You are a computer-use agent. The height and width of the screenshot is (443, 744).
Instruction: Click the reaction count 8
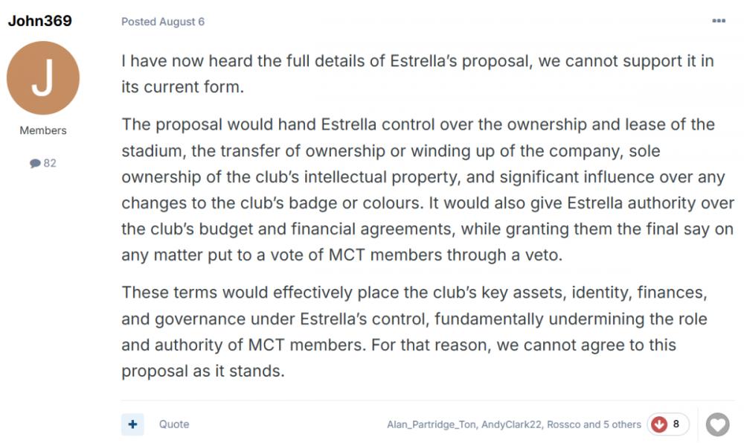click(x=676, y=424)
